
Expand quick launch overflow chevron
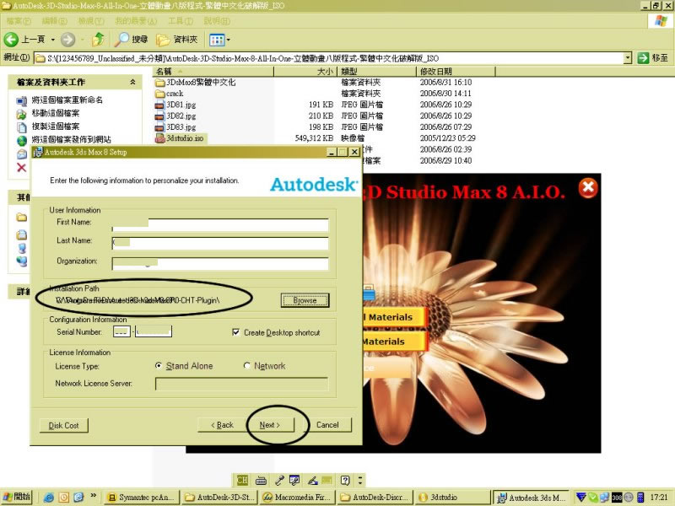94,496
